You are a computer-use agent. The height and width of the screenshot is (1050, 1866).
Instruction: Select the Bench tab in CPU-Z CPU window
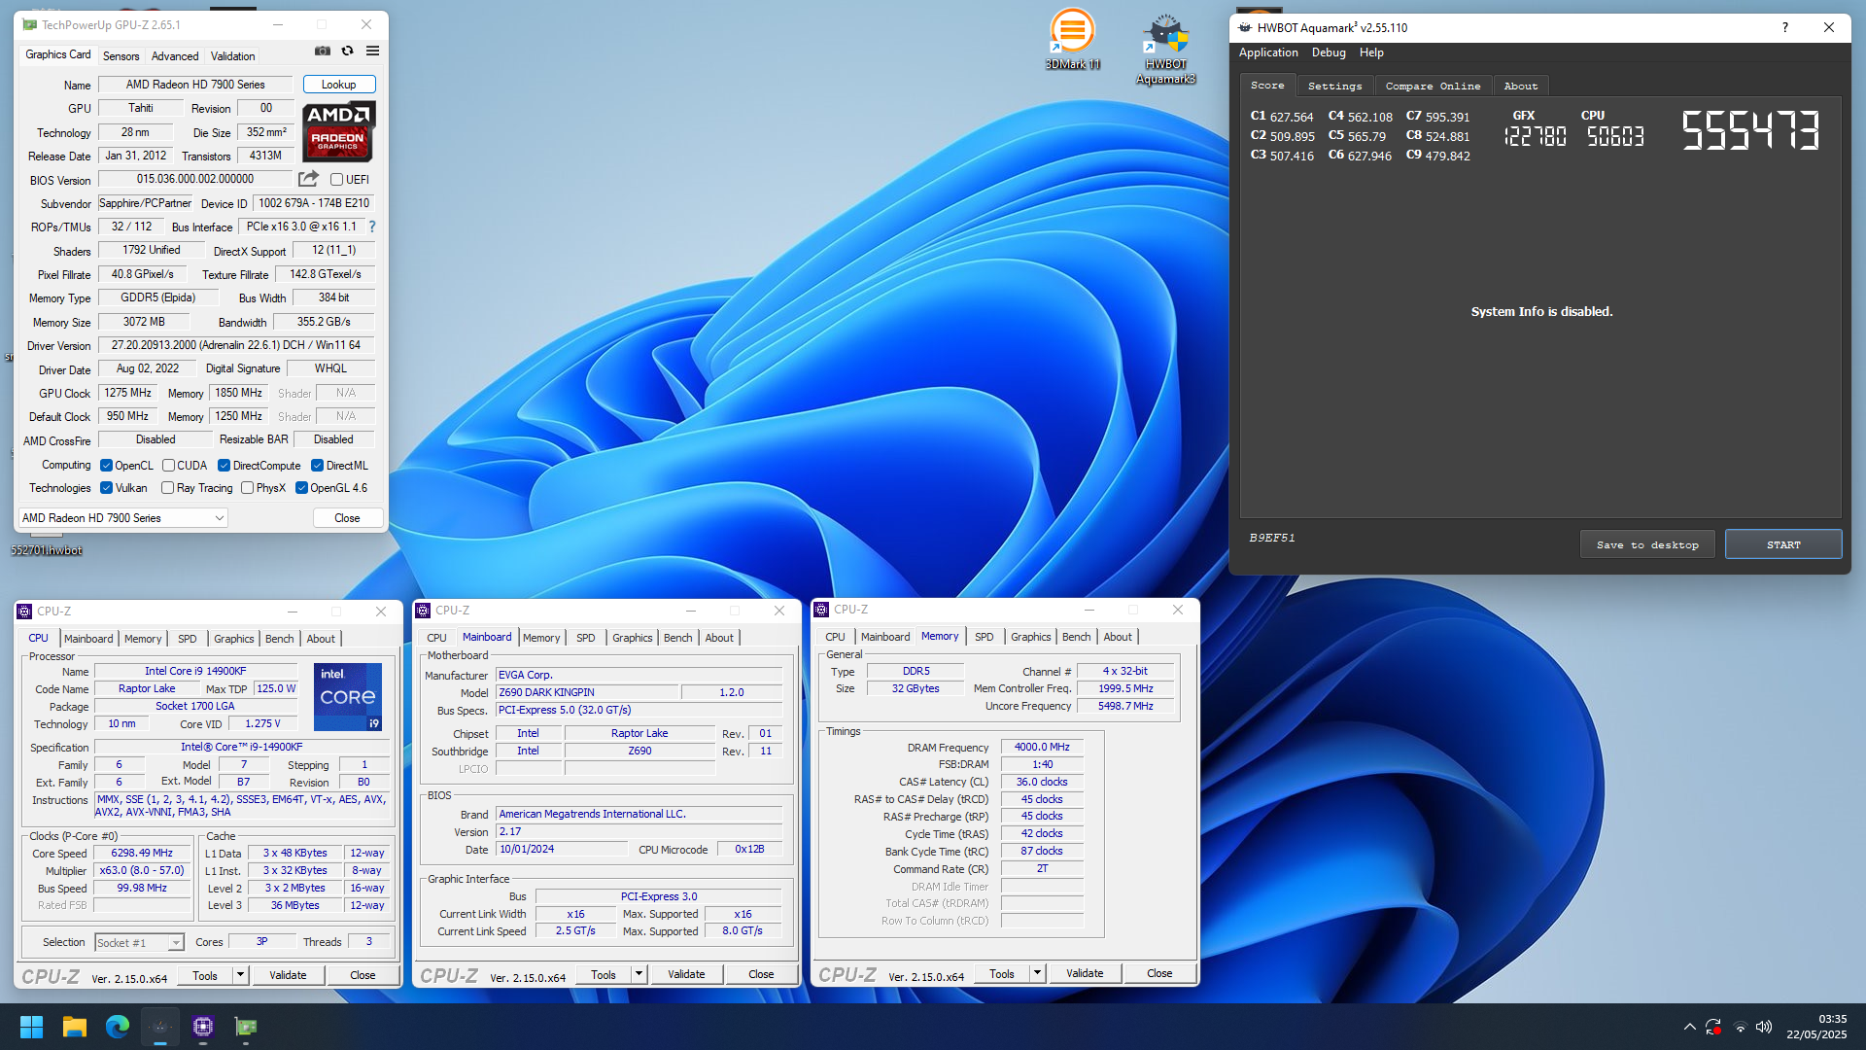click(279, 639)
